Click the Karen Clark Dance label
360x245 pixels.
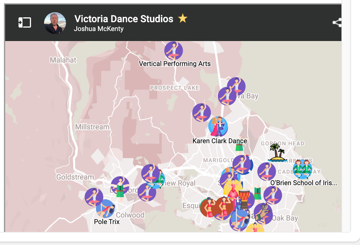pyautogui.click(x=220, y=141)
